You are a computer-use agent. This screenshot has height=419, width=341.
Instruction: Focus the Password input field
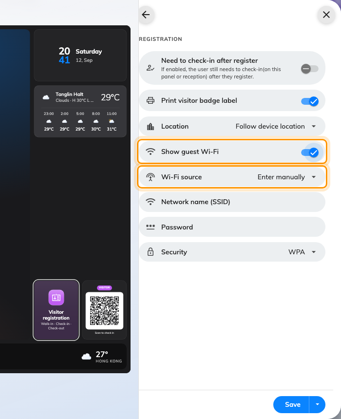click(x=232, y=227)
